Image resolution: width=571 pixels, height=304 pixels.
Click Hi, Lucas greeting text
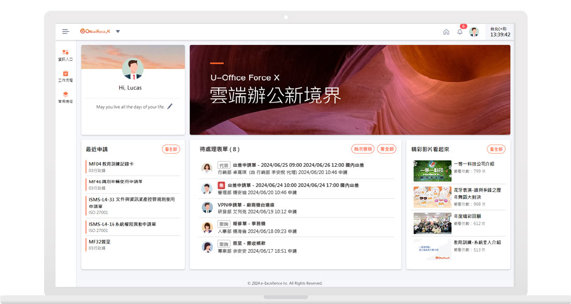(130, 88)
